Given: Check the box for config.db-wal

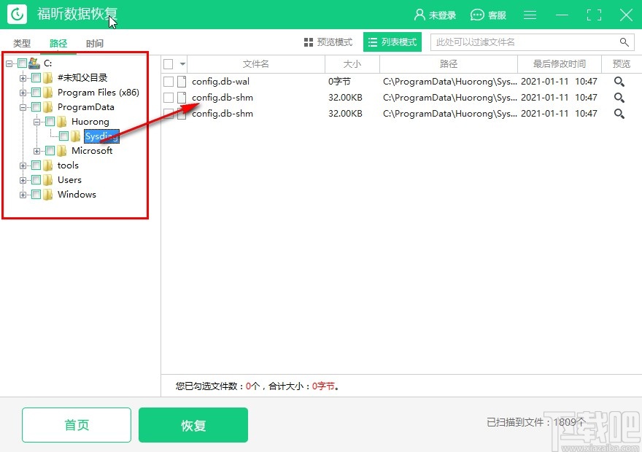Looking at the screenshot, I should (169, 82).
